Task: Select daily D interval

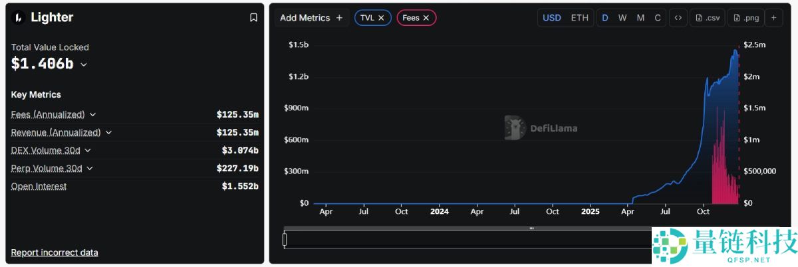Action: pyautogui.click(x=605, y=18)
